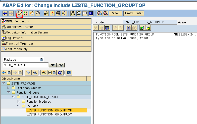Viewport: 197px width, 124px height.
Task: Close the object list browser
Action: click(69, 72)
